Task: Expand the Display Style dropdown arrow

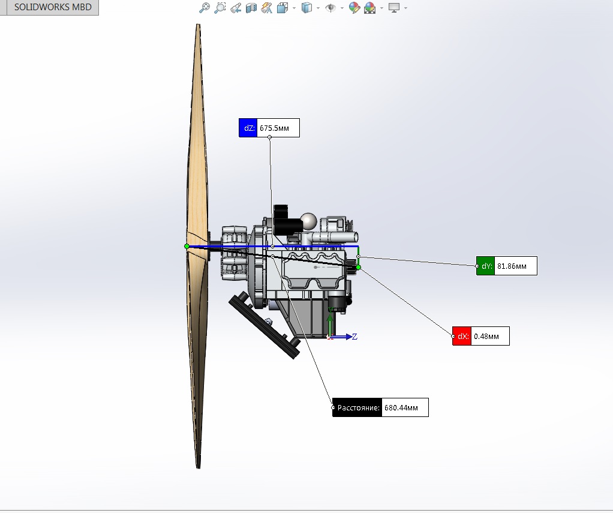Action: pos(317,8)
